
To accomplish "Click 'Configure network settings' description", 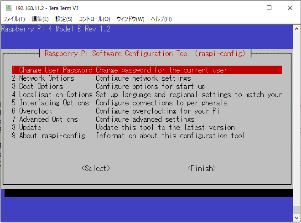I will click(143, 78).
